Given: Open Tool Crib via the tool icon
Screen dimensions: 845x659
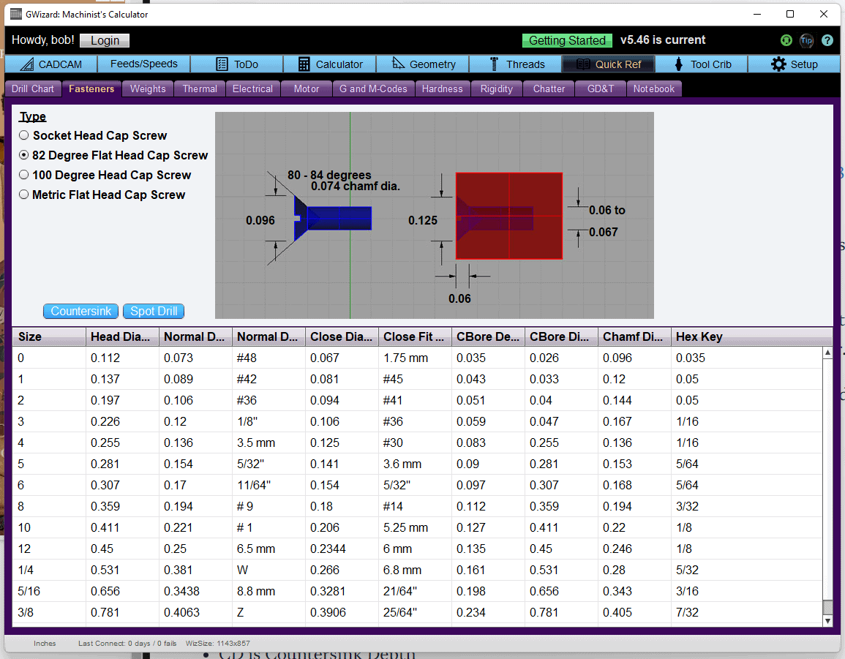Looking at the screenshot, I should click(x=679, y=64).
